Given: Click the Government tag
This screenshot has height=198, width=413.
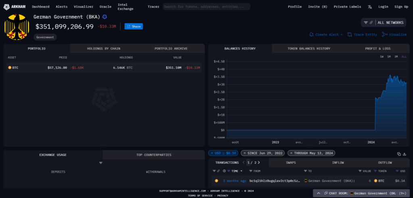Looking at the screenshot, I should (45, 37).
